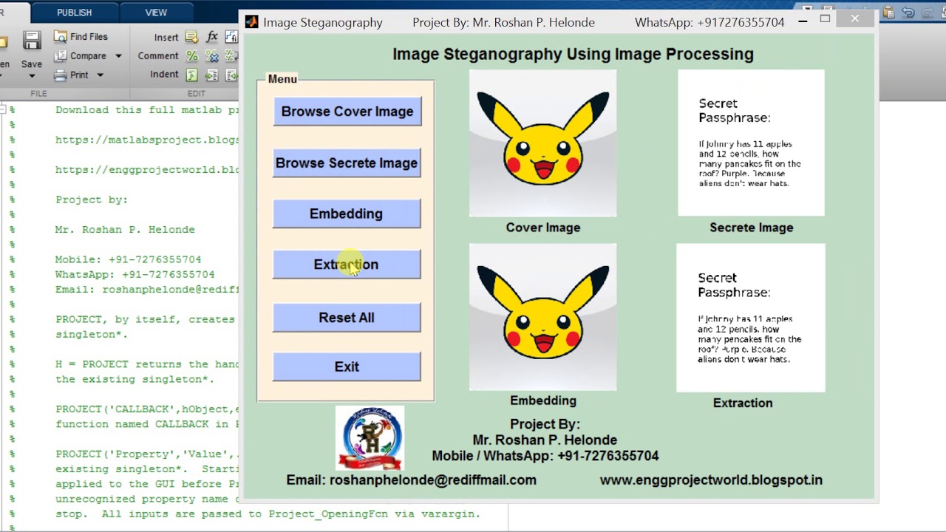Expand the Save dropdown arrow

click(32, 75)
